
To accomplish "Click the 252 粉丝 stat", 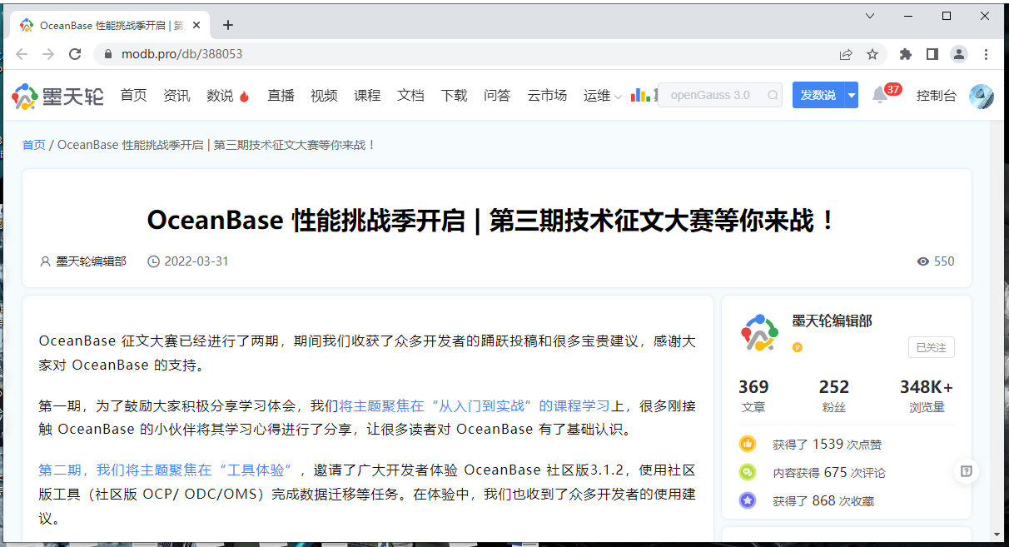I will click(x=833, y=396).
